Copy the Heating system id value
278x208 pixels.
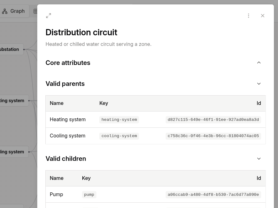pyautogui.click(x=213, y=120)
